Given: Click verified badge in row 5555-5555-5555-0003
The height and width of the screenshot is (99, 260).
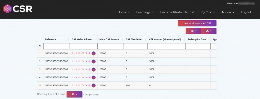Looking at the screenshot, I should point(94,69).
